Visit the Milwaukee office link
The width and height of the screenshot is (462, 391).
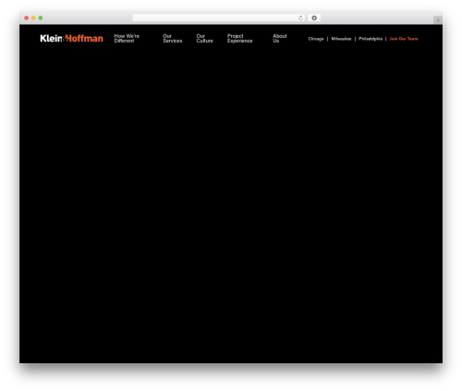click(x=341, y=39)
